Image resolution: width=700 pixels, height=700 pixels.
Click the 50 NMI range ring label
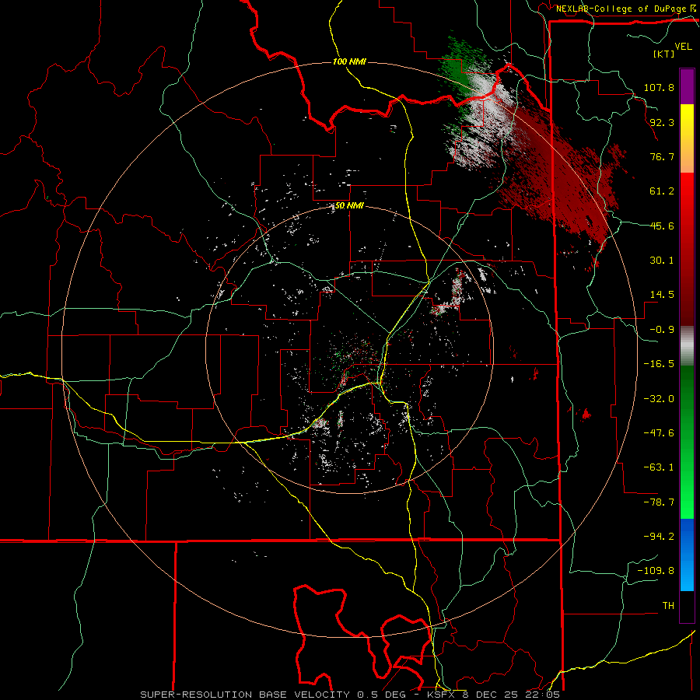click(x=348, y=206)
